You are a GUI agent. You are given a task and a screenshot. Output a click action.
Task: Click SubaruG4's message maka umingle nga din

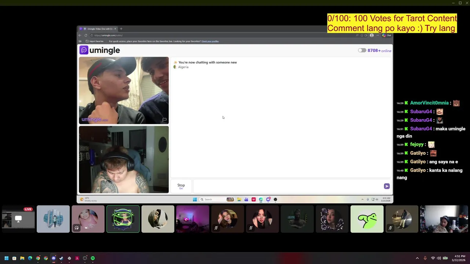click(431, 132)
